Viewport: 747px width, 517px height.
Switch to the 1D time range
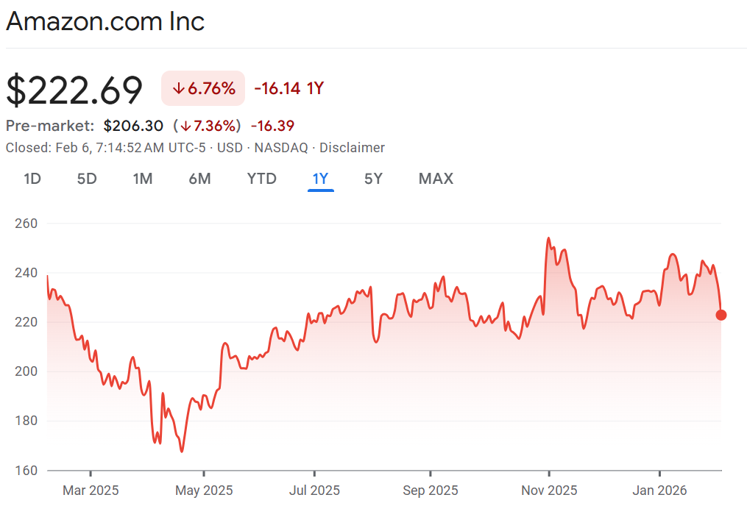tap(32, 179)
